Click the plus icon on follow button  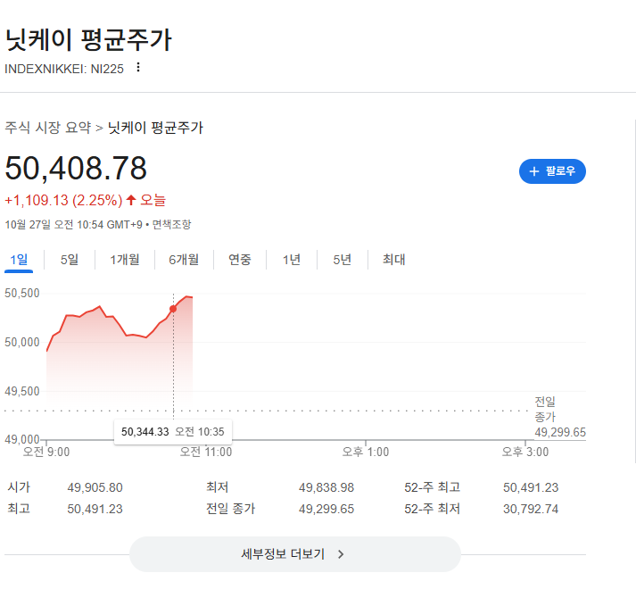(534, 171)
